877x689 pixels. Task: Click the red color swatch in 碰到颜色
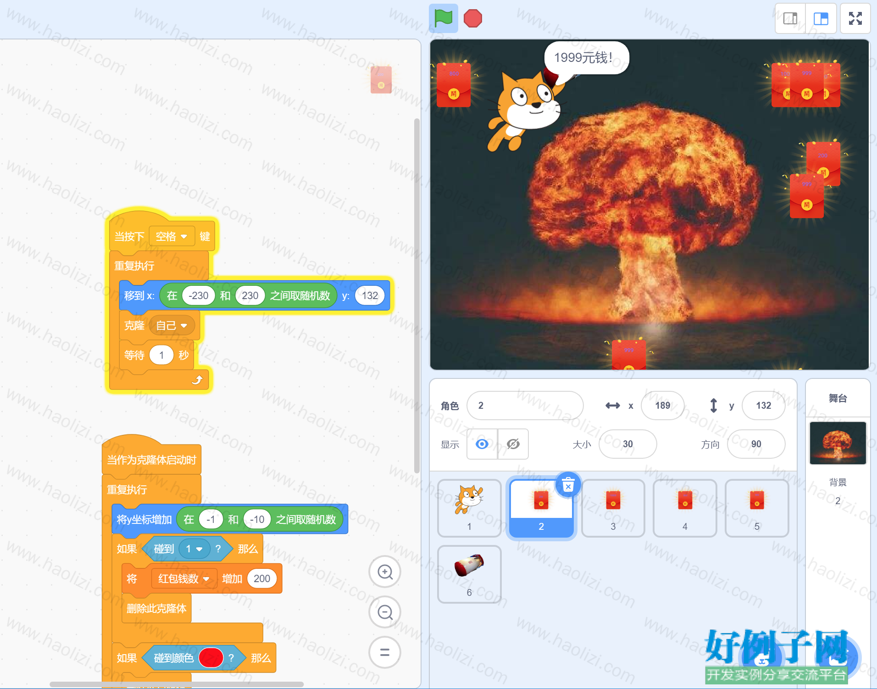pyautogui.click(x=211, y=658)
